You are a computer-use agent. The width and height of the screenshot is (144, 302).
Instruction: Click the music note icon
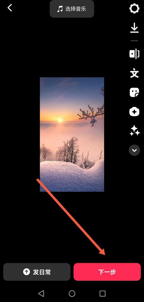coord(60,9)
